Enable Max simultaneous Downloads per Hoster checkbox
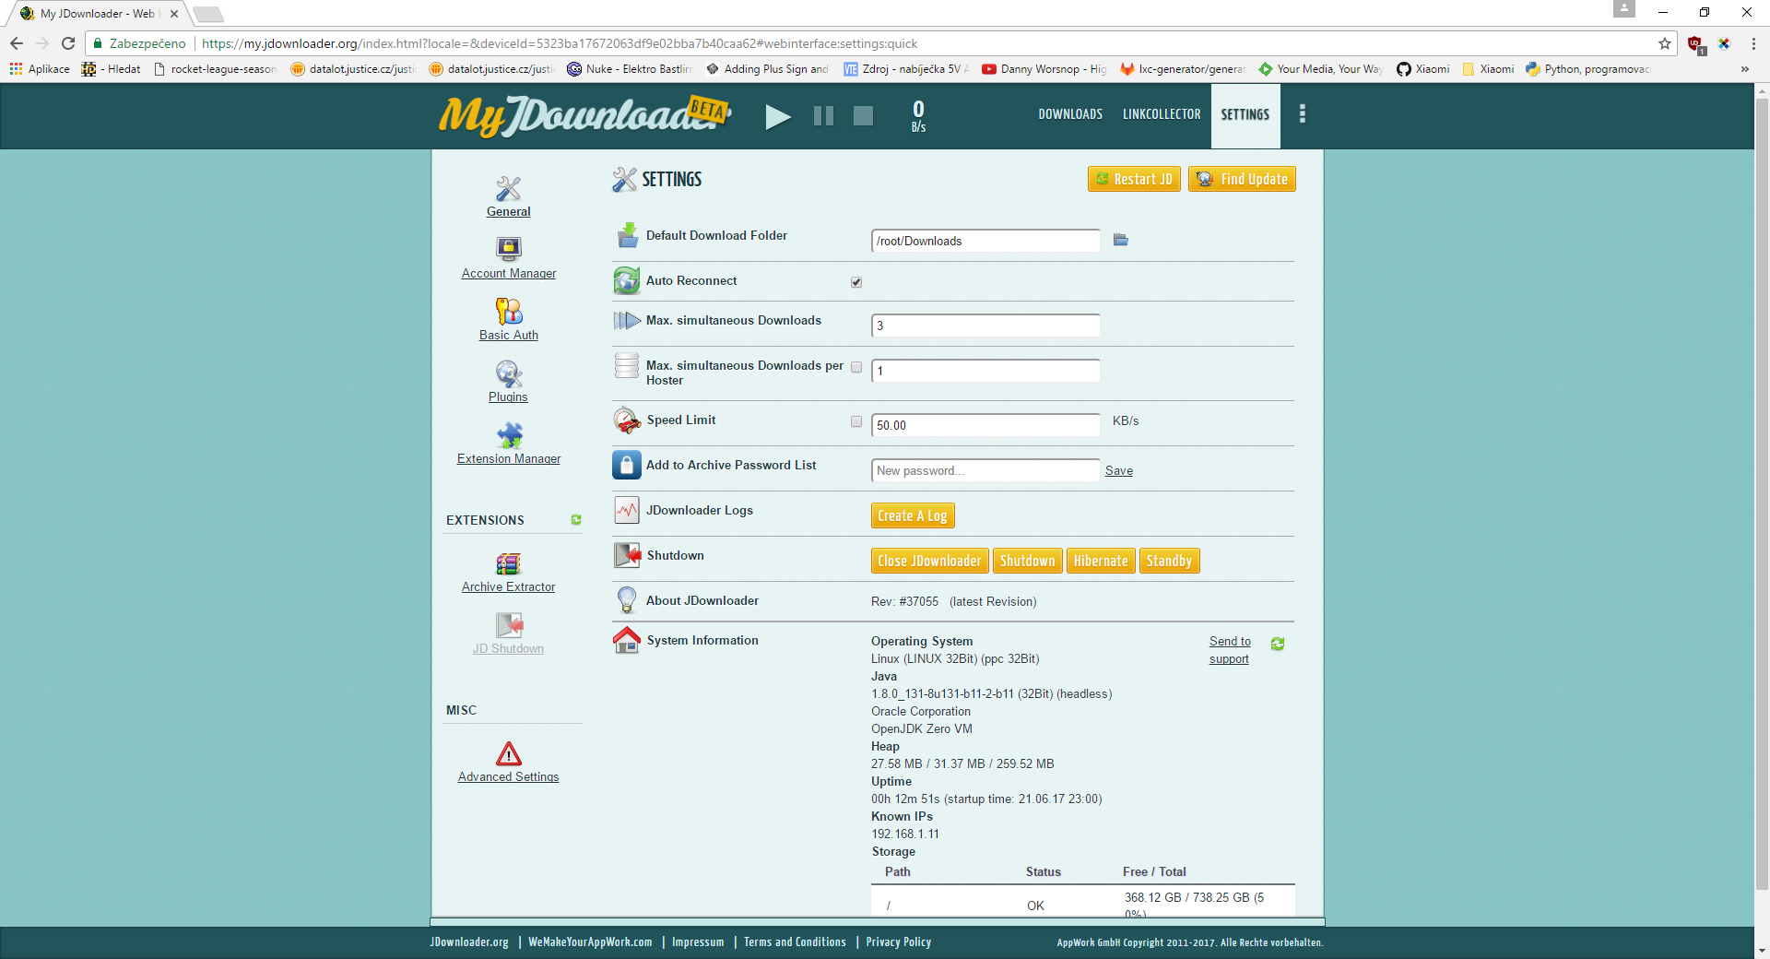The height and width of the screenshot is (959, 1770). coord(856,367)
